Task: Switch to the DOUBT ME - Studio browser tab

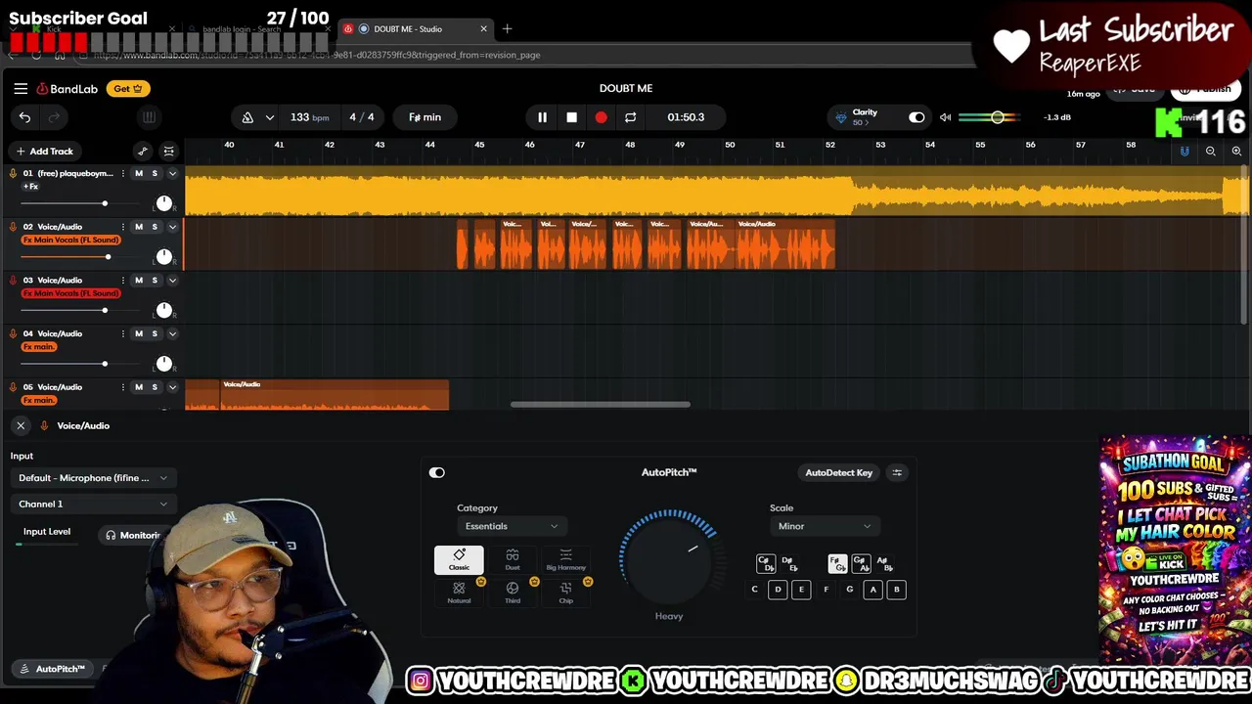Action: (416, 29)
